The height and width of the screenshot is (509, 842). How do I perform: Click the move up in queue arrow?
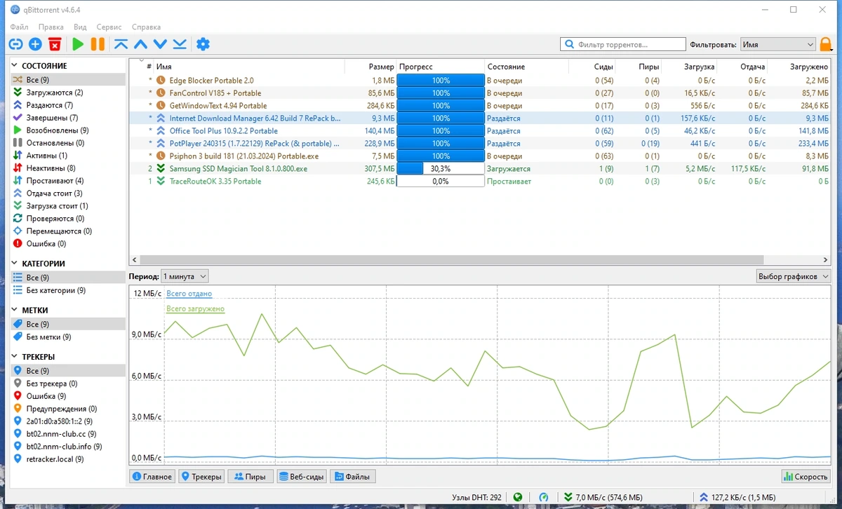coord(140,44)
